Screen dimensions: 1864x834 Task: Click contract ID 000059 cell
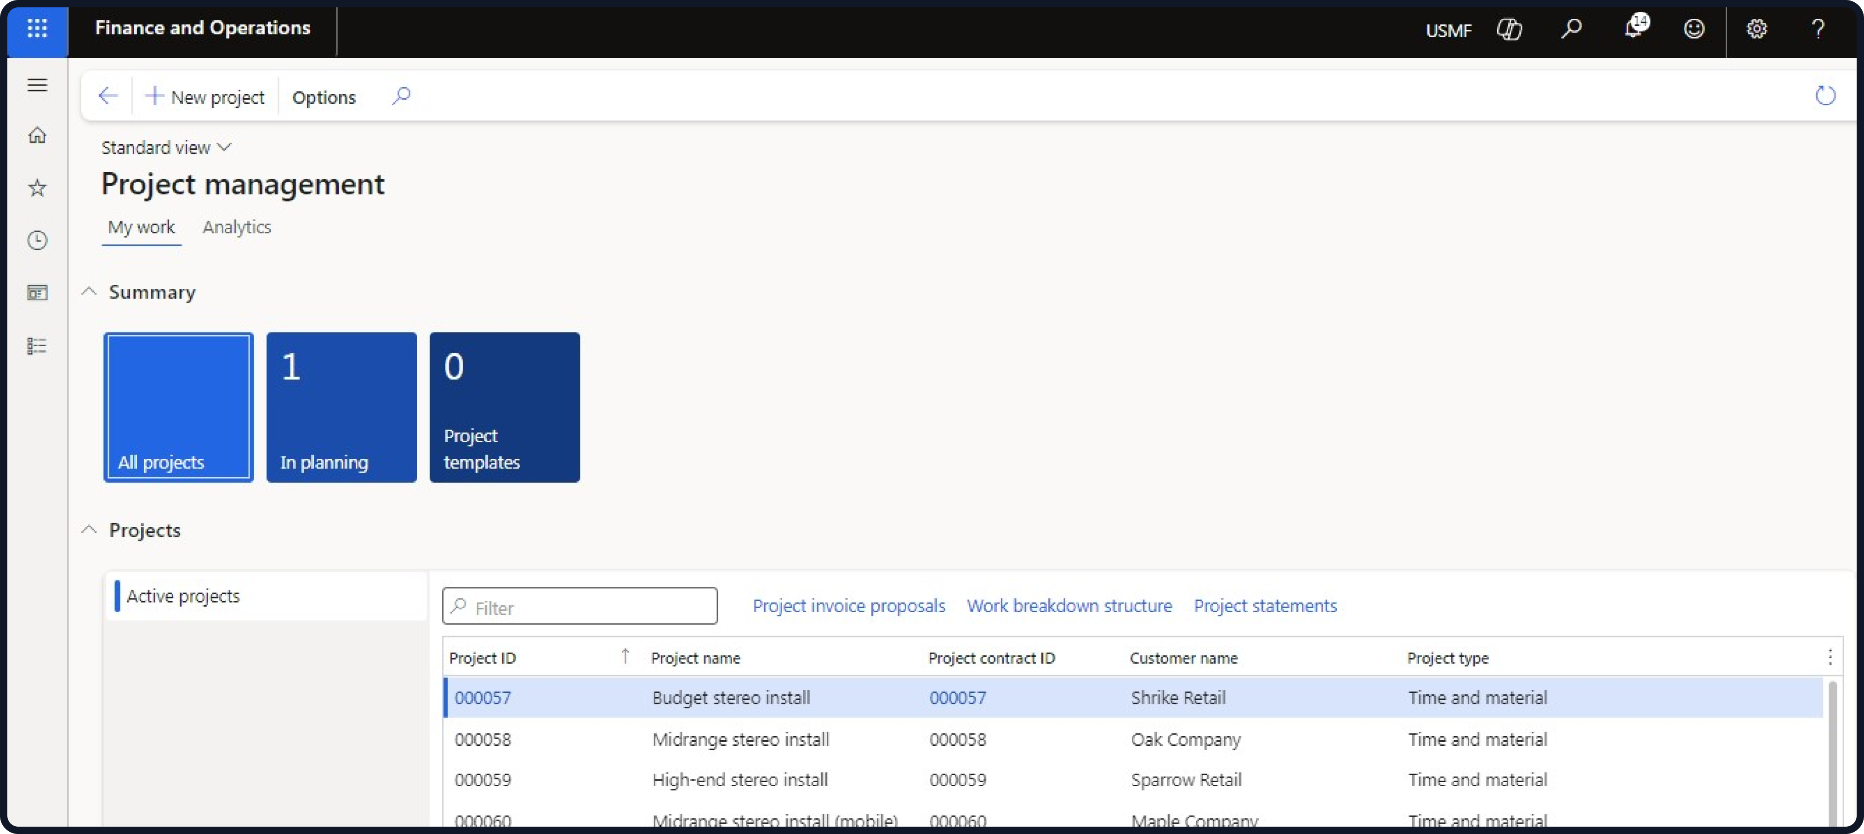[x=957, y=780]
